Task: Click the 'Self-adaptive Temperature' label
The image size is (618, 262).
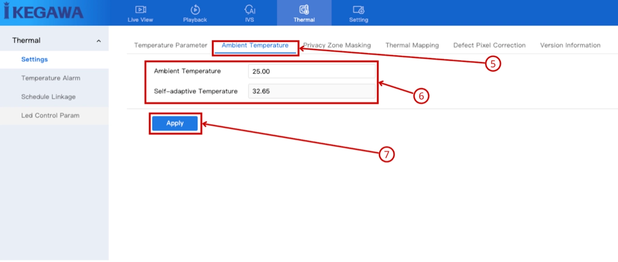Action: point(196,91)
